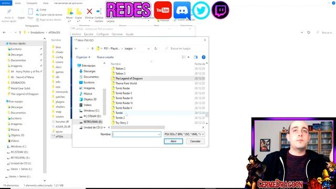Go up one folder in the open dialog
Viewport: 336px width, 189px height.
tap(92, 49)
